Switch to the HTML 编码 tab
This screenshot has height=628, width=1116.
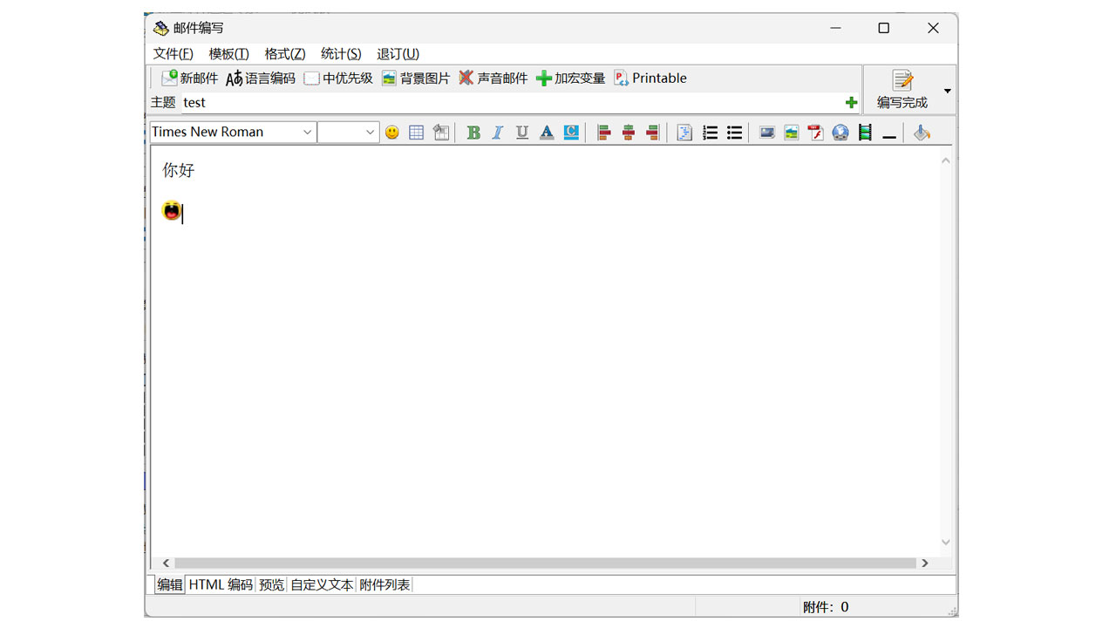(221, 584)
